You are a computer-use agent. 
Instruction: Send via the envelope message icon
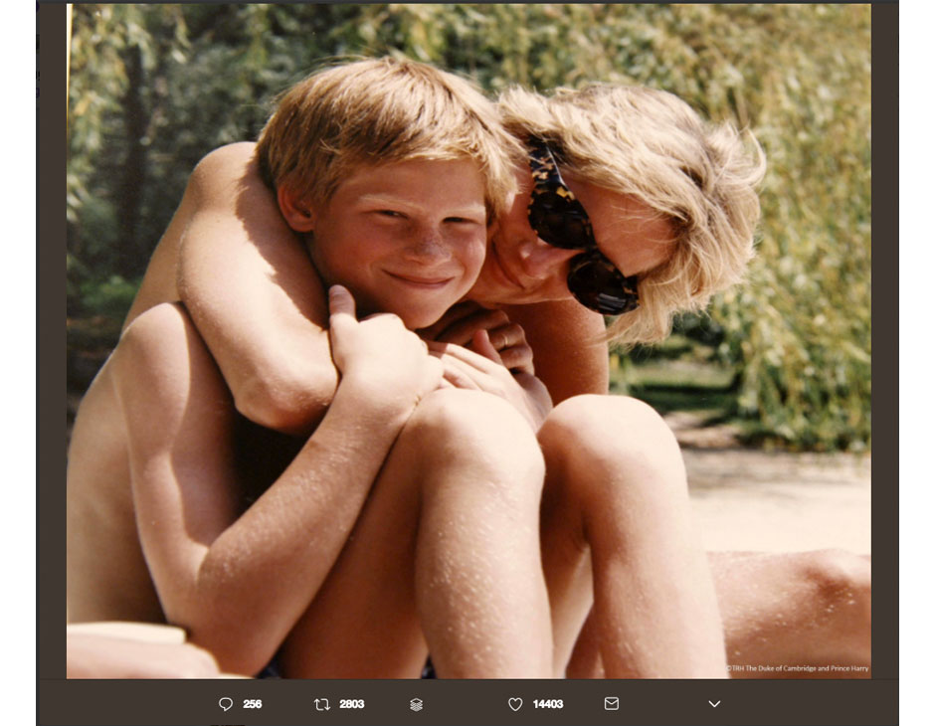(611, 703)
